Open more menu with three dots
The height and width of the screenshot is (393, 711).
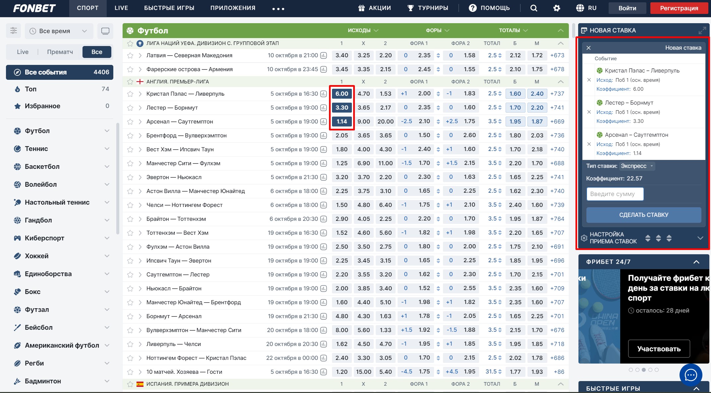278,9
